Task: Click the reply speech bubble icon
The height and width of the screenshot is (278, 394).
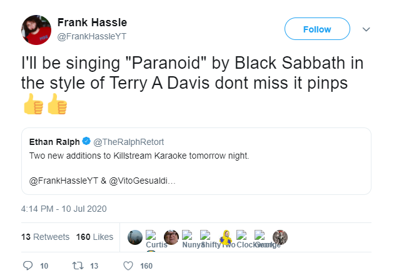Action: tap(28, 266)
